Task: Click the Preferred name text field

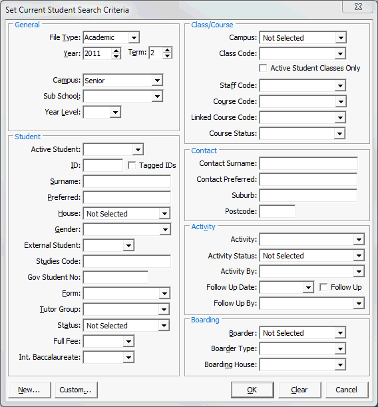Action: tap(127, 198)
